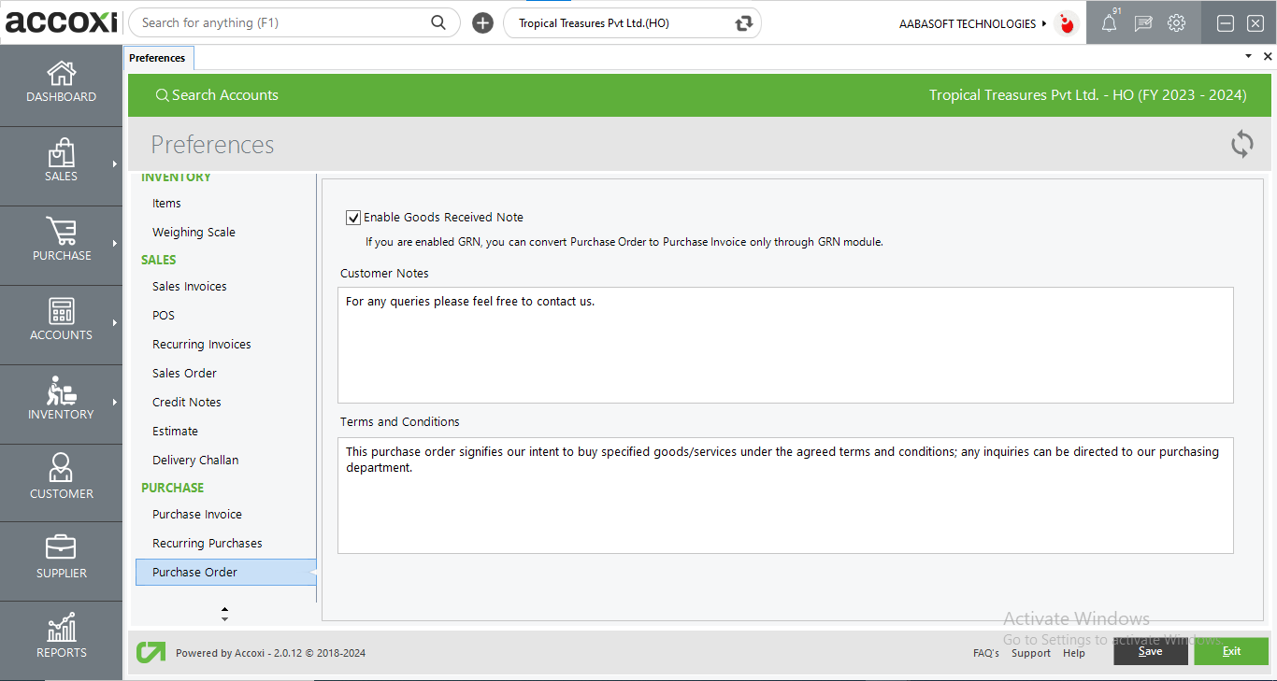1277x681 pixels.
Task: Click the refresh icon beside Preferences heading
Action: click(x=1241, y=144)
